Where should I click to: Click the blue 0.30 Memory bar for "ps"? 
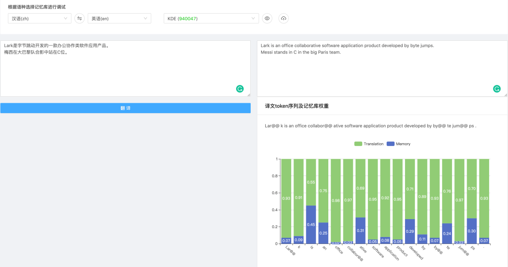click(471, 231)
